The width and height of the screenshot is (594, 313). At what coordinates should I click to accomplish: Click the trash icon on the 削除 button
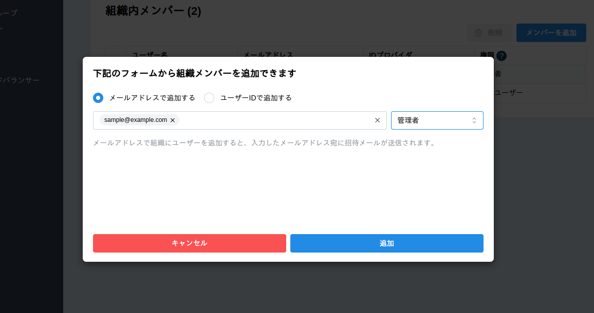click(x=479, y=32)
